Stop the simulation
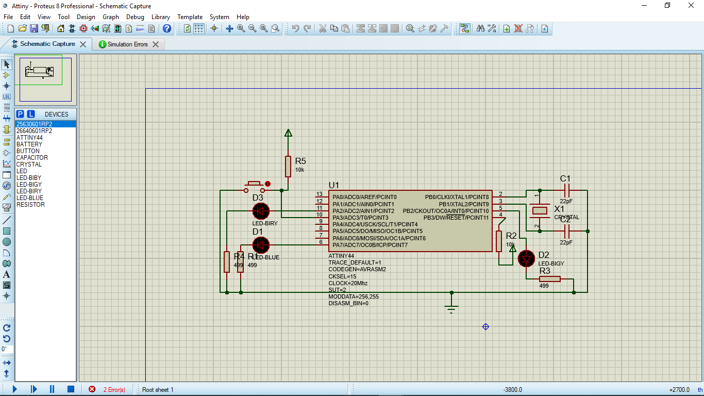 tap(71, 389)
